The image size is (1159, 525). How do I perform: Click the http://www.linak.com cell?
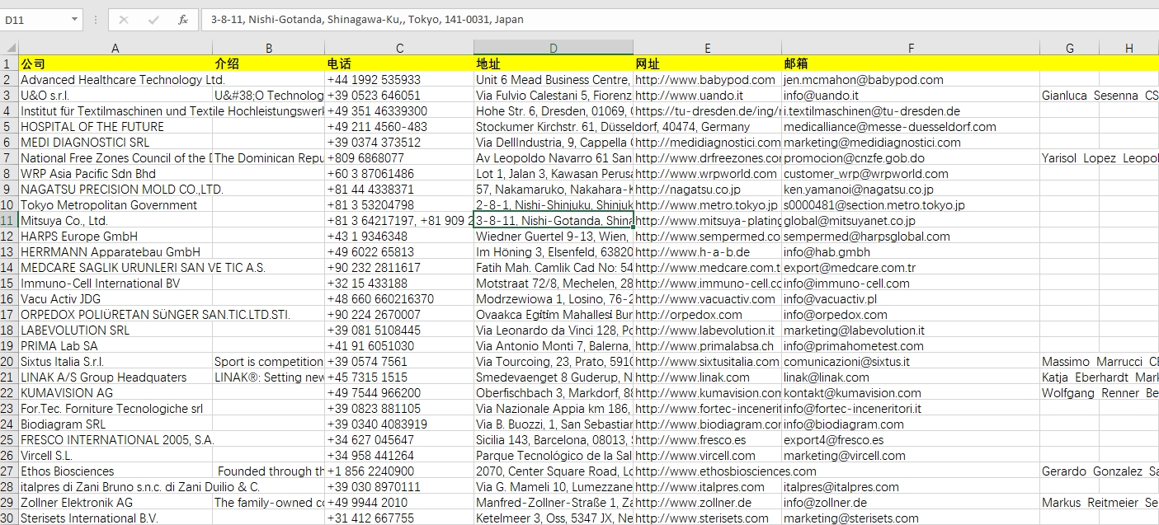click(707, 377)
